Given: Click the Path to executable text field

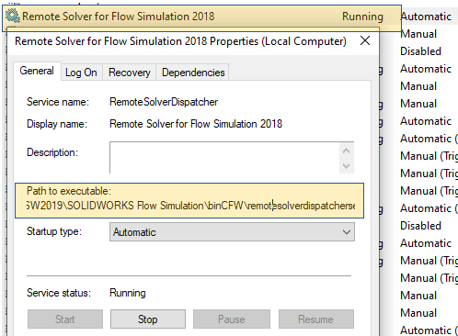Looking at the screenshot, I should tap(190, 206).
